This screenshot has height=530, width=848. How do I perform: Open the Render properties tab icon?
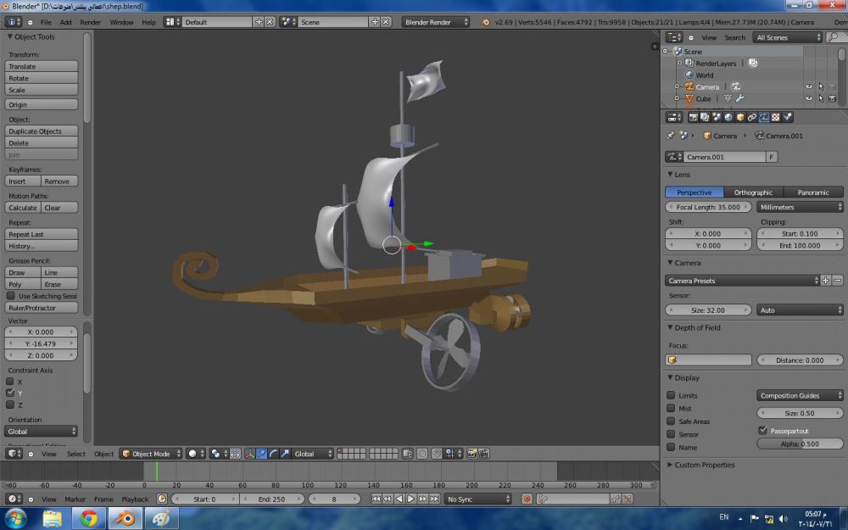coord(693,117)
